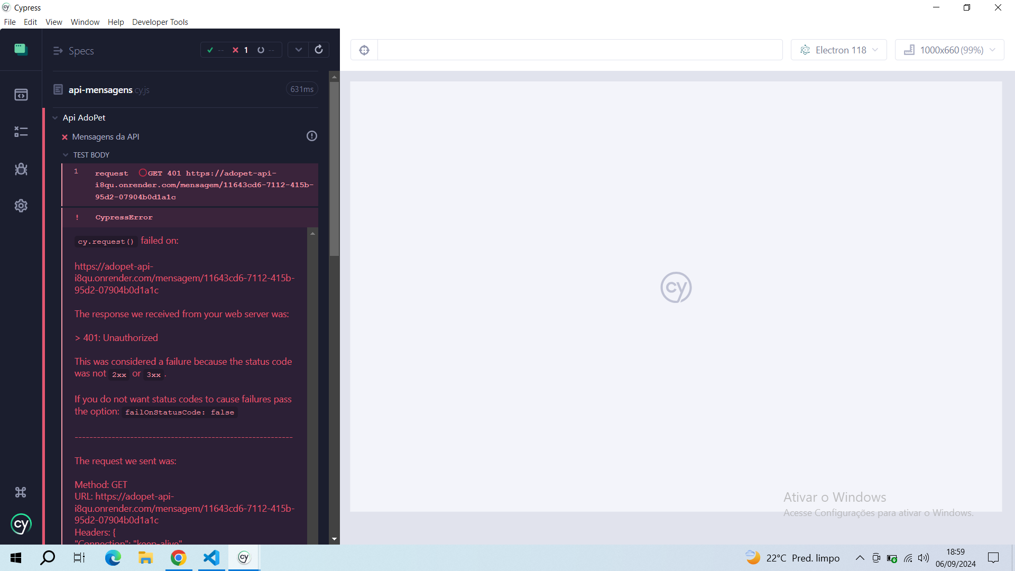Click the failOnStatusCode: false code text

click(x=180, y=412)
